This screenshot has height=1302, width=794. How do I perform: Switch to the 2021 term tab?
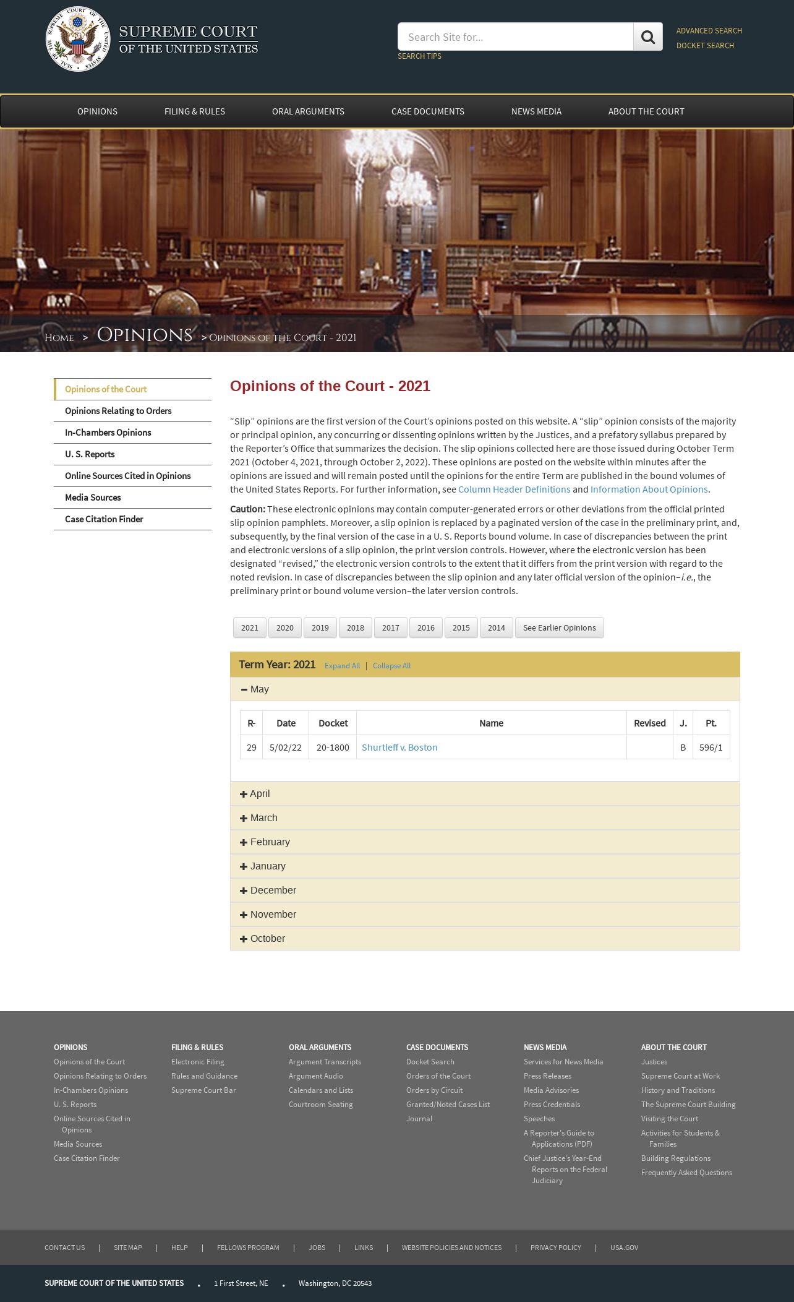(x=250, y=627)
